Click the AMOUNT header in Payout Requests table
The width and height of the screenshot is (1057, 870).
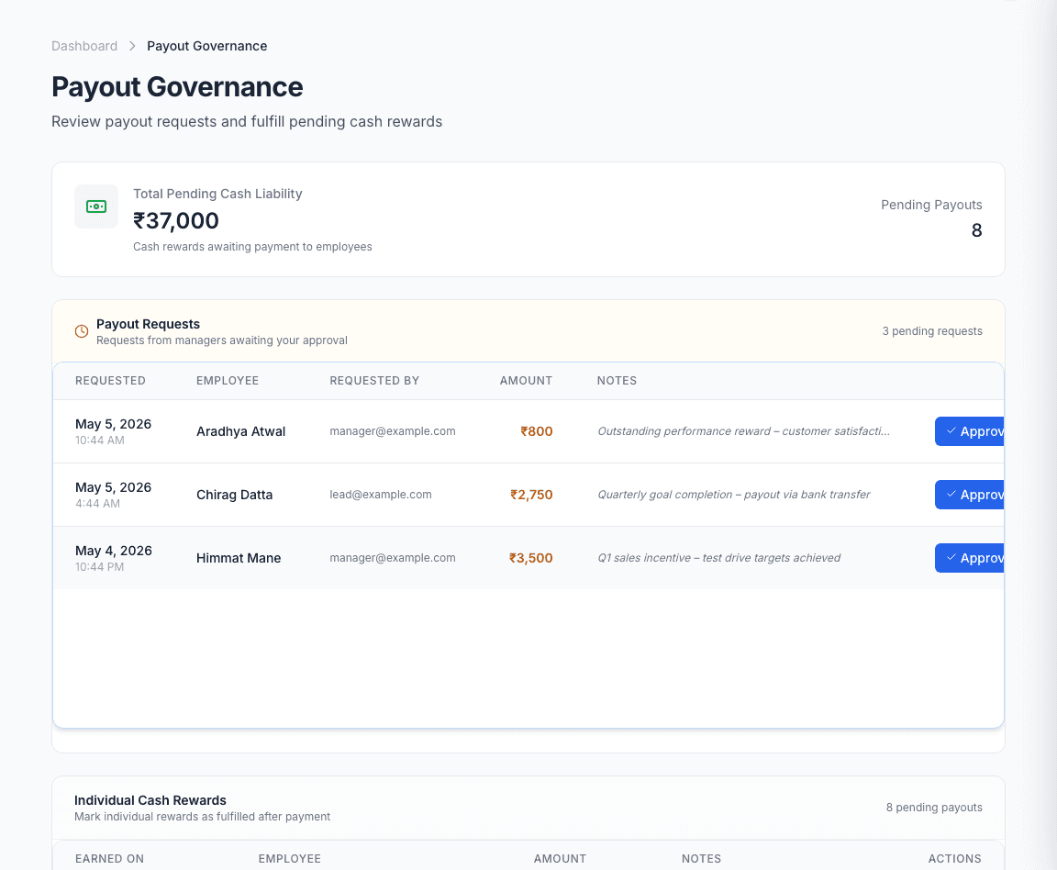(526, 380)
